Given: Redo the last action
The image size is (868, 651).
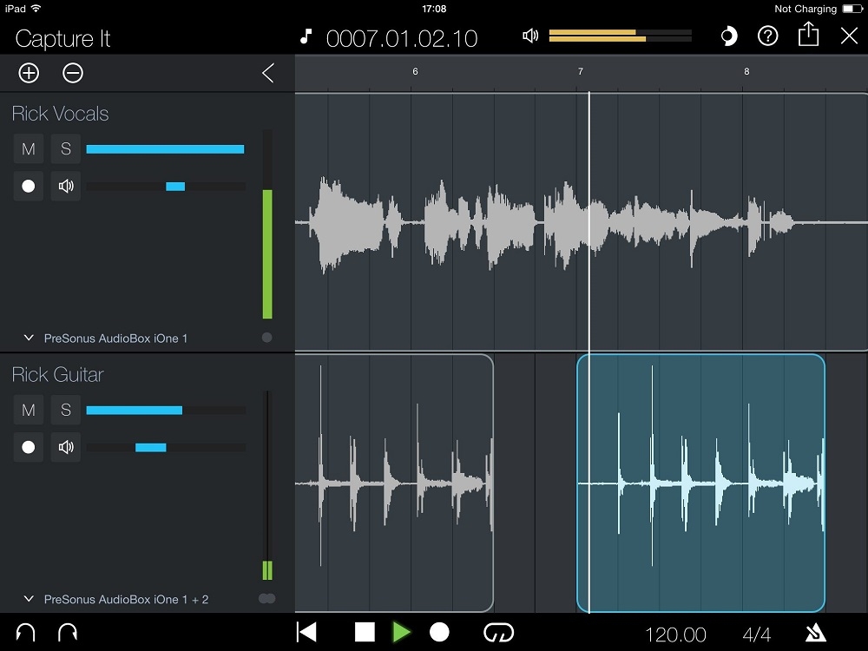Looking at the screenshot, I should tap(68, 632).
